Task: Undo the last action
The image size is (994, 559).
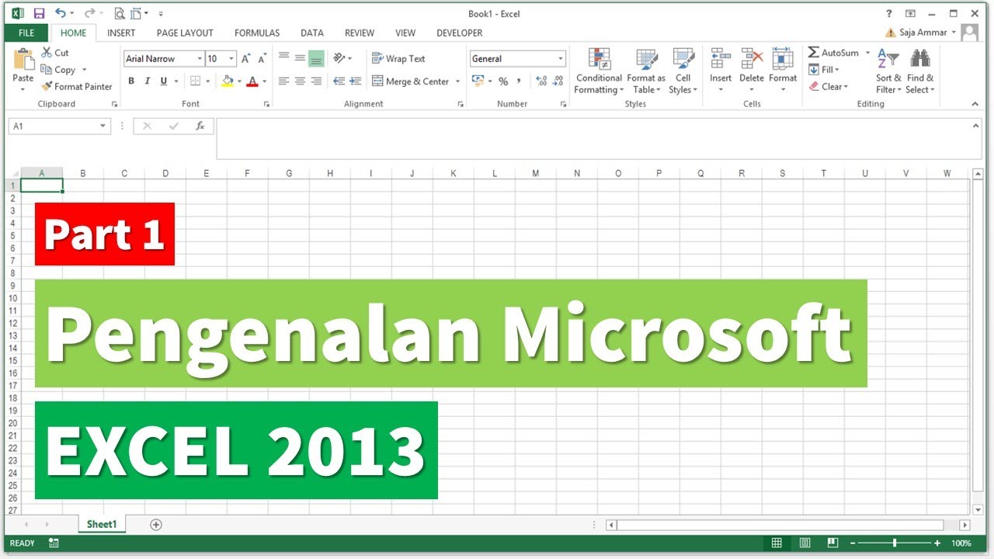Action: click(x=60, y=13)
